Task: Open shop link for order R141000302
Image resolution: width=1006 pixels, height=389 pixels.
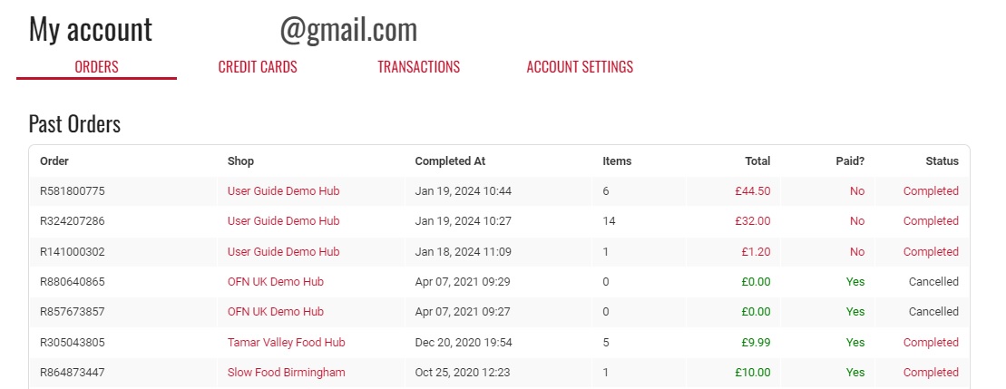Action: pos(283,252)
